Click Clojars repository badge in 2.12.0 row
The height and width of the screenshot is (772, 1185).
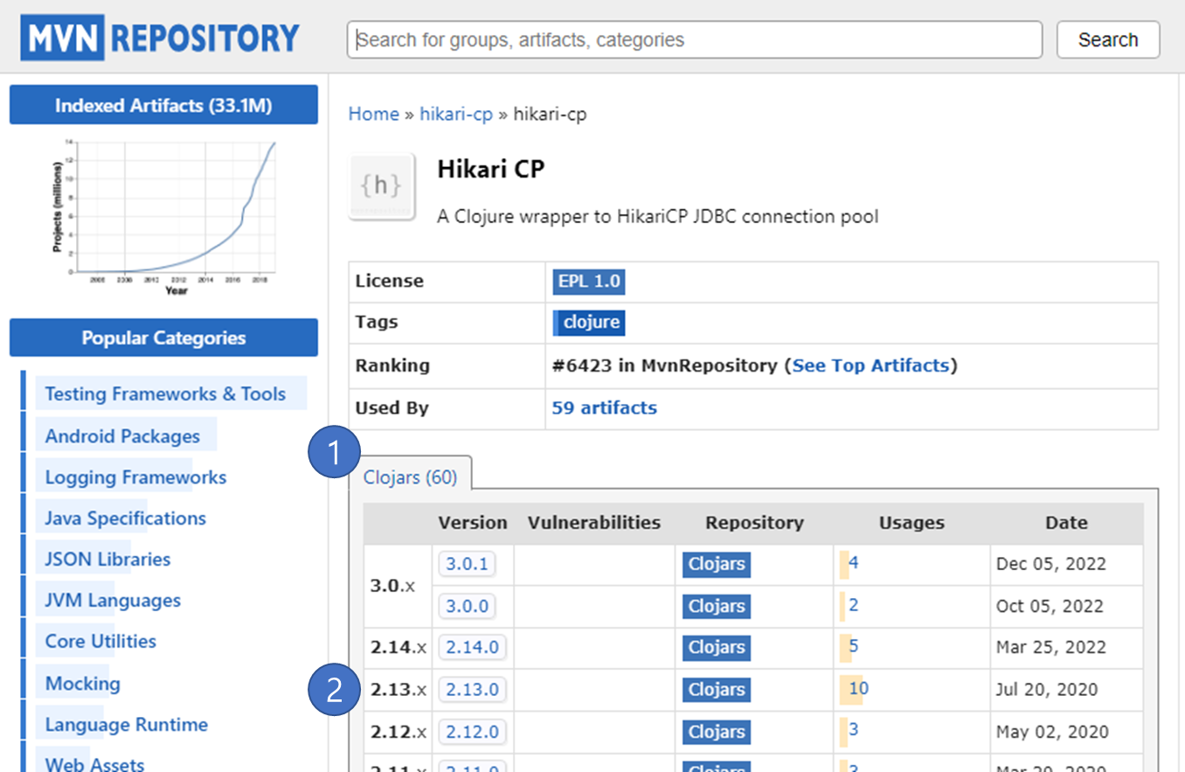pos(717,732)
